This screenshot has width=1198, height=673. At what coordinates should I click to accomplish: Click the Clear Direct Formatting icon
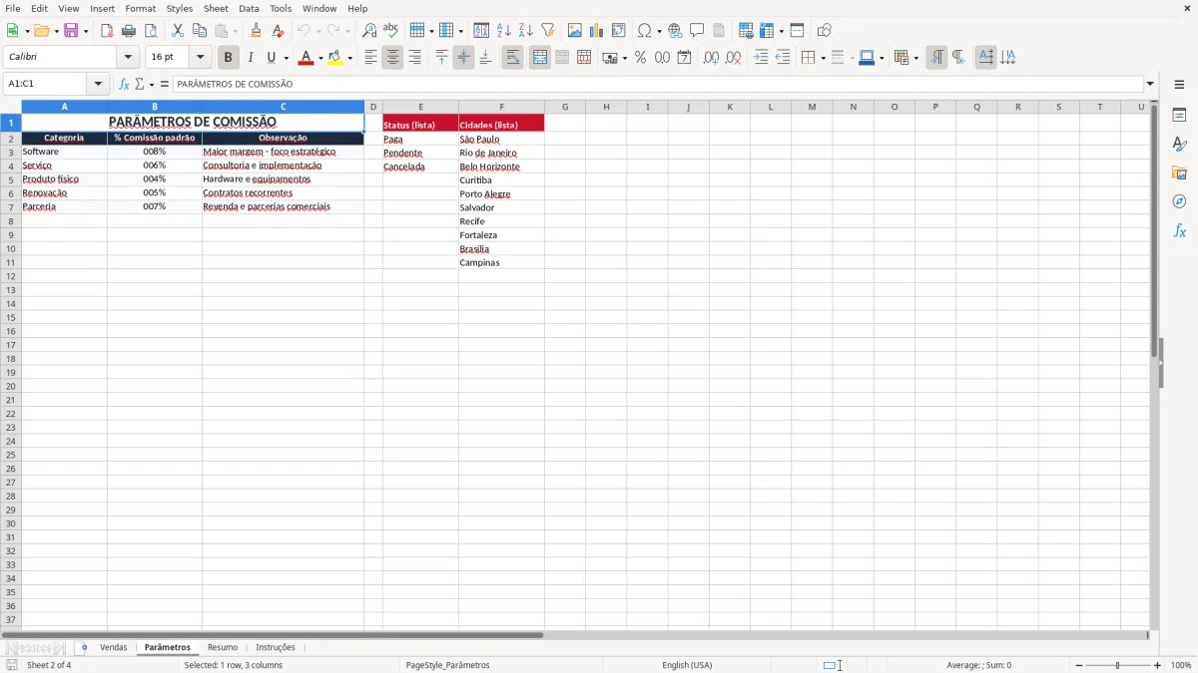tap(279, 31)
